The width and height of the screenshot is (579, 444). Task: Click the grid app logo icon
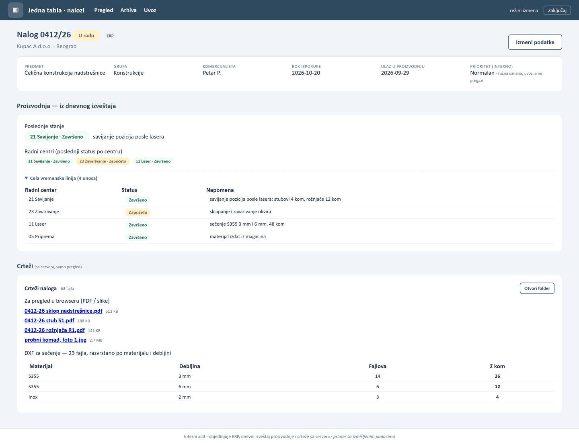[16, 10]
